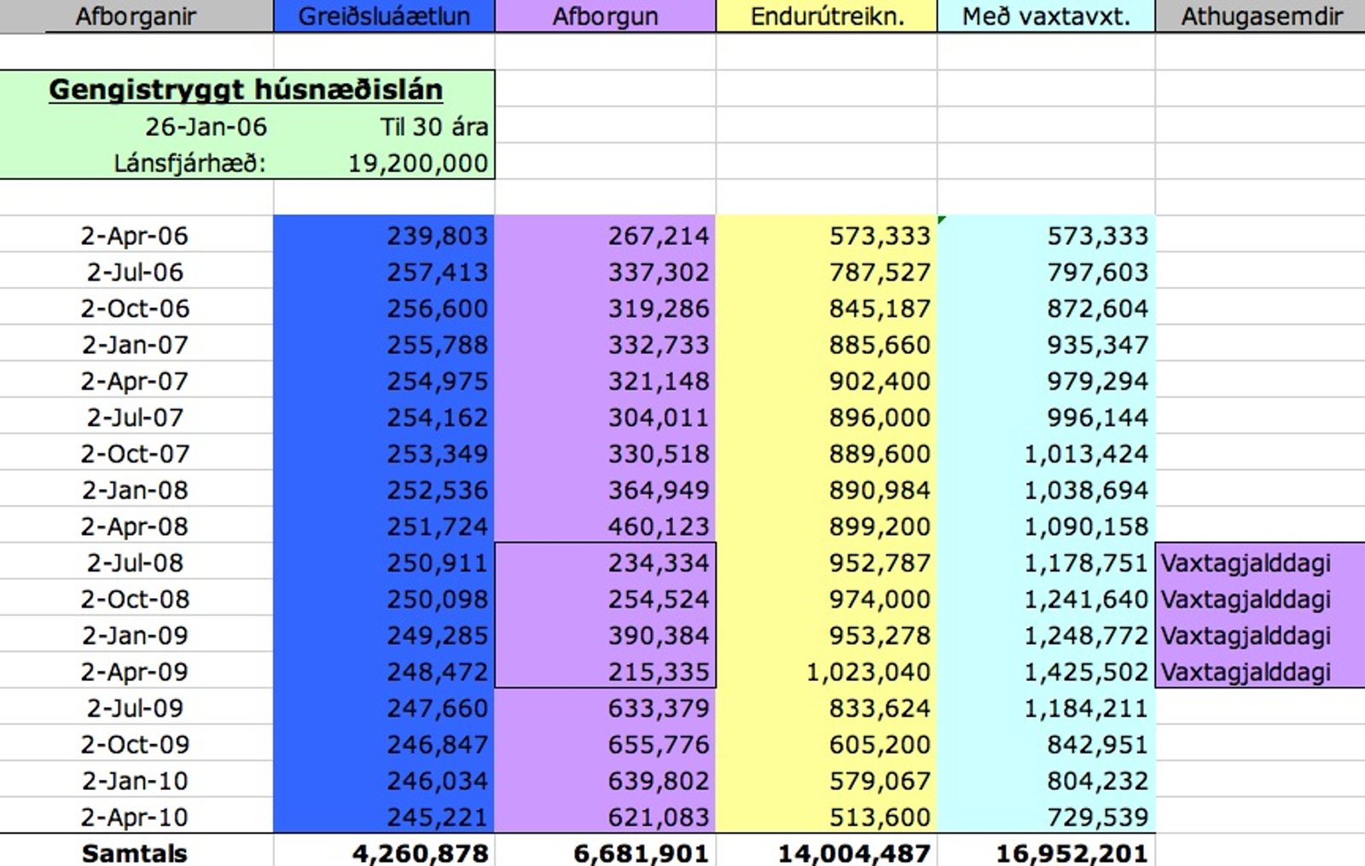The image size is (1365, 866).
Task: Select the 573,333 cell in Með vaxtavxt. column
Action: (x=1046, y=235)
